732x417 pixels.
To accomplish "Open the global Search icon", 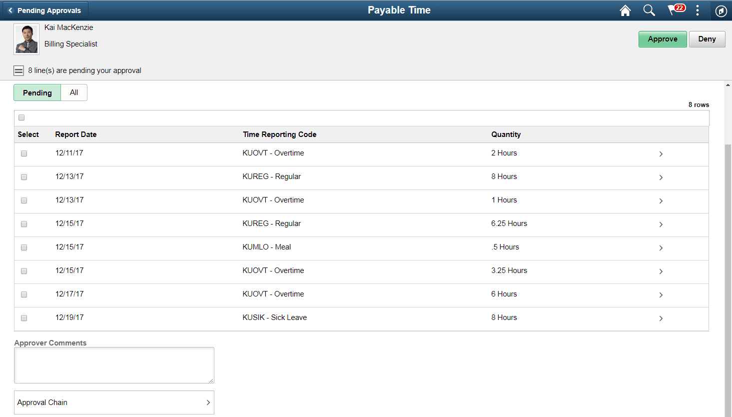I will pos(649,10).
